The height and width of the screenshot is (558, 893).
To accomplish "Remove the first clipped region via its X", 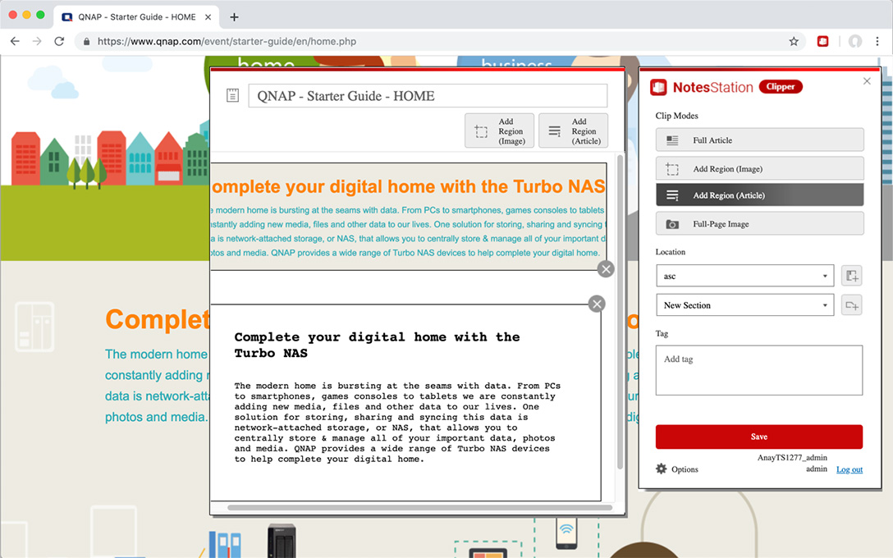I will pos(606,268).
